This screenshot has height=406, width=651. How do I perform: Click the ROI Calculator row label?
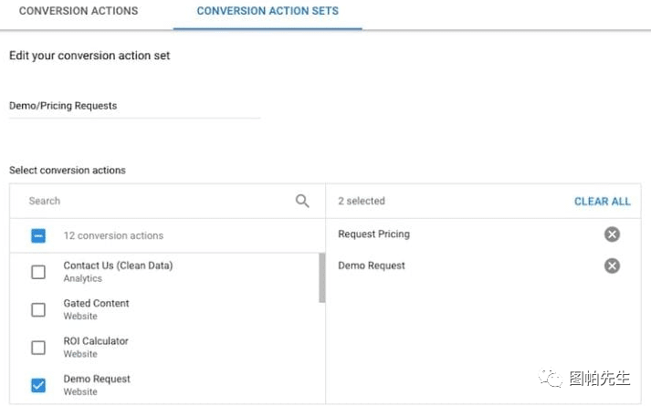click(96, 341)
